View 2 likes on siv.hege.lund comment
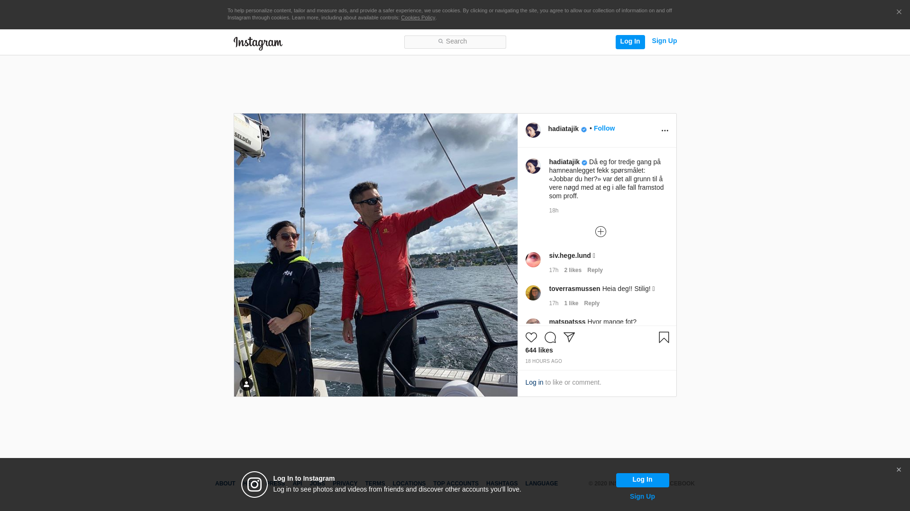Image resolution: width=910 pixels, height=511 pixels. point(573,270)
